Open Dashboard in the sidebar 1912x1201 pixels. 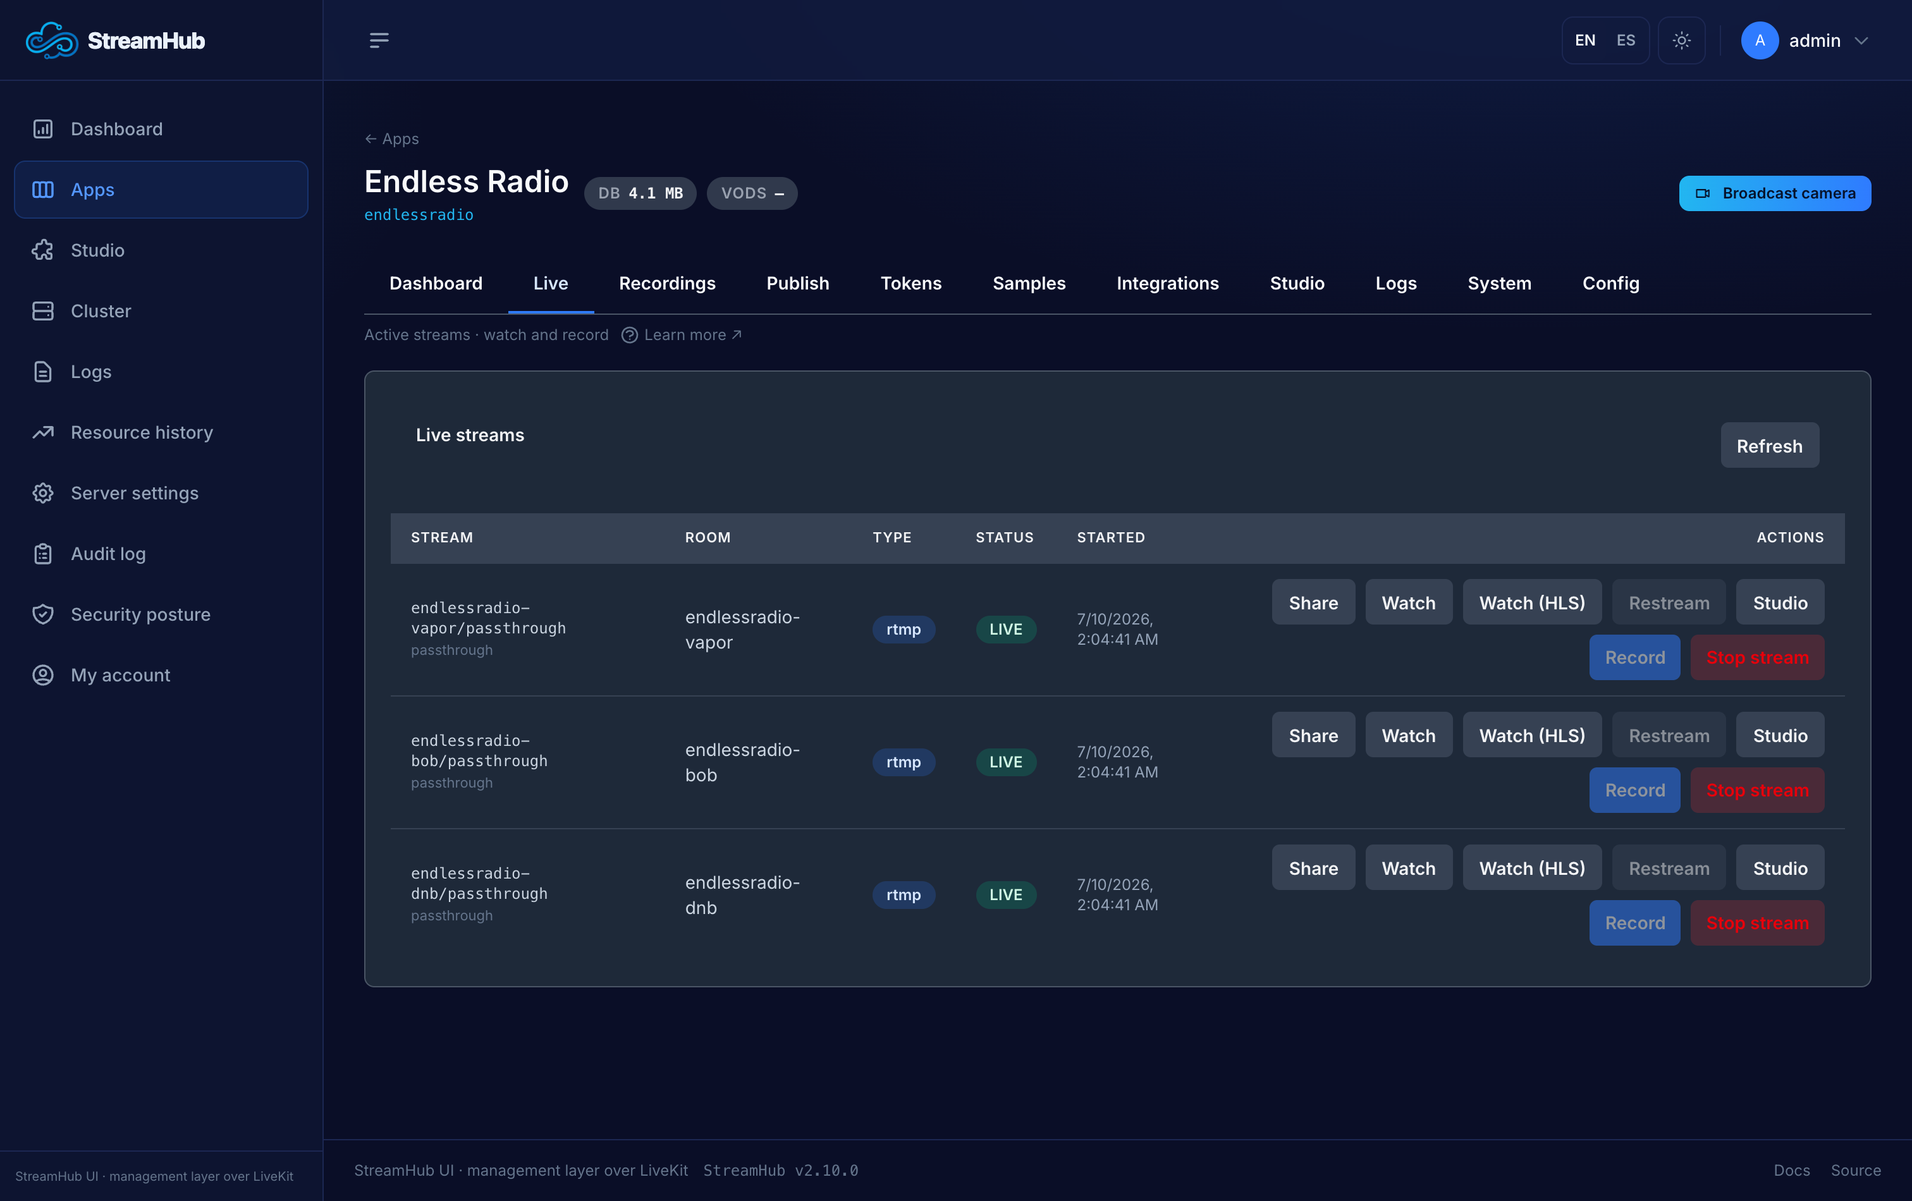161,128
